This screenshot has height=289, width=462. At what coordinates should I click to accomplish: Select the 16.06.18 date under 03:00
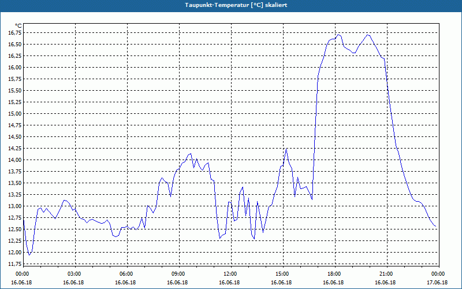(74, 283)
